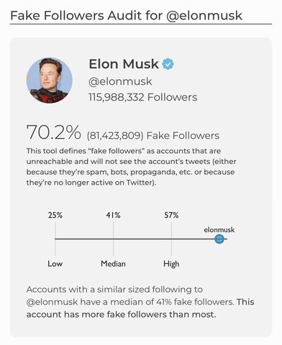Click the 25% marker on scale
Image resolution: width=282 pixels, height=345 pixels.
coord(55,215)
